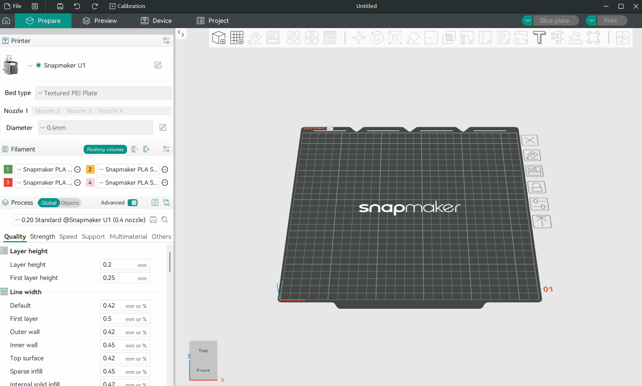The image size is (642, 386).
Task: Click the save project icon
Action: 60,6
